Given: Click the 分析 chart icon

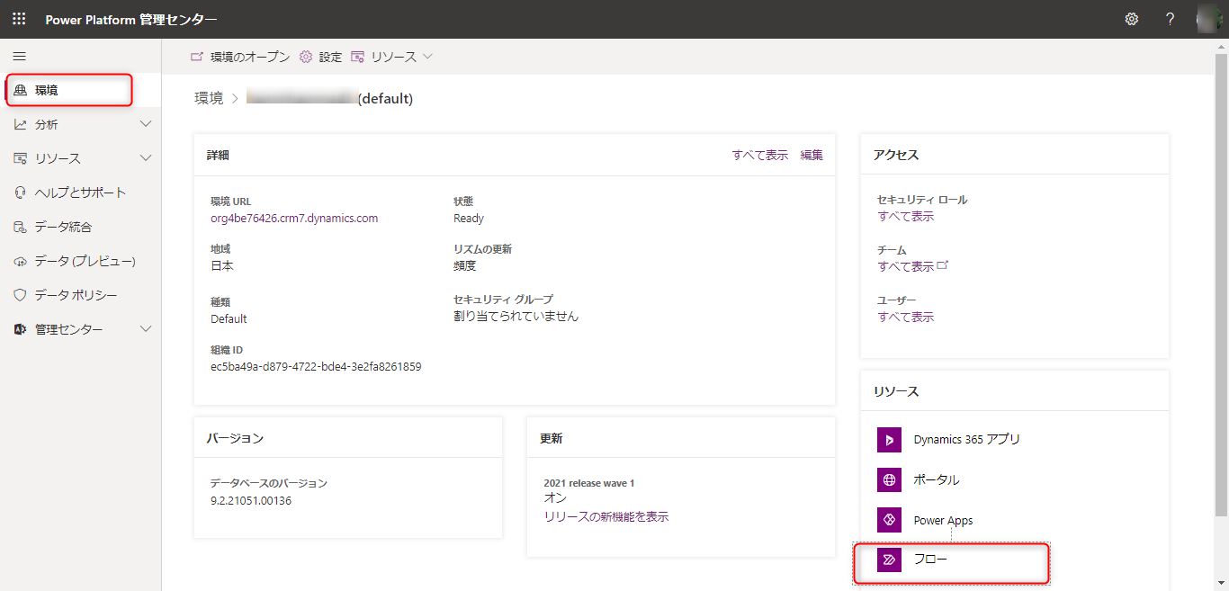Looking at the screenshot, I should tap(20, 124).
